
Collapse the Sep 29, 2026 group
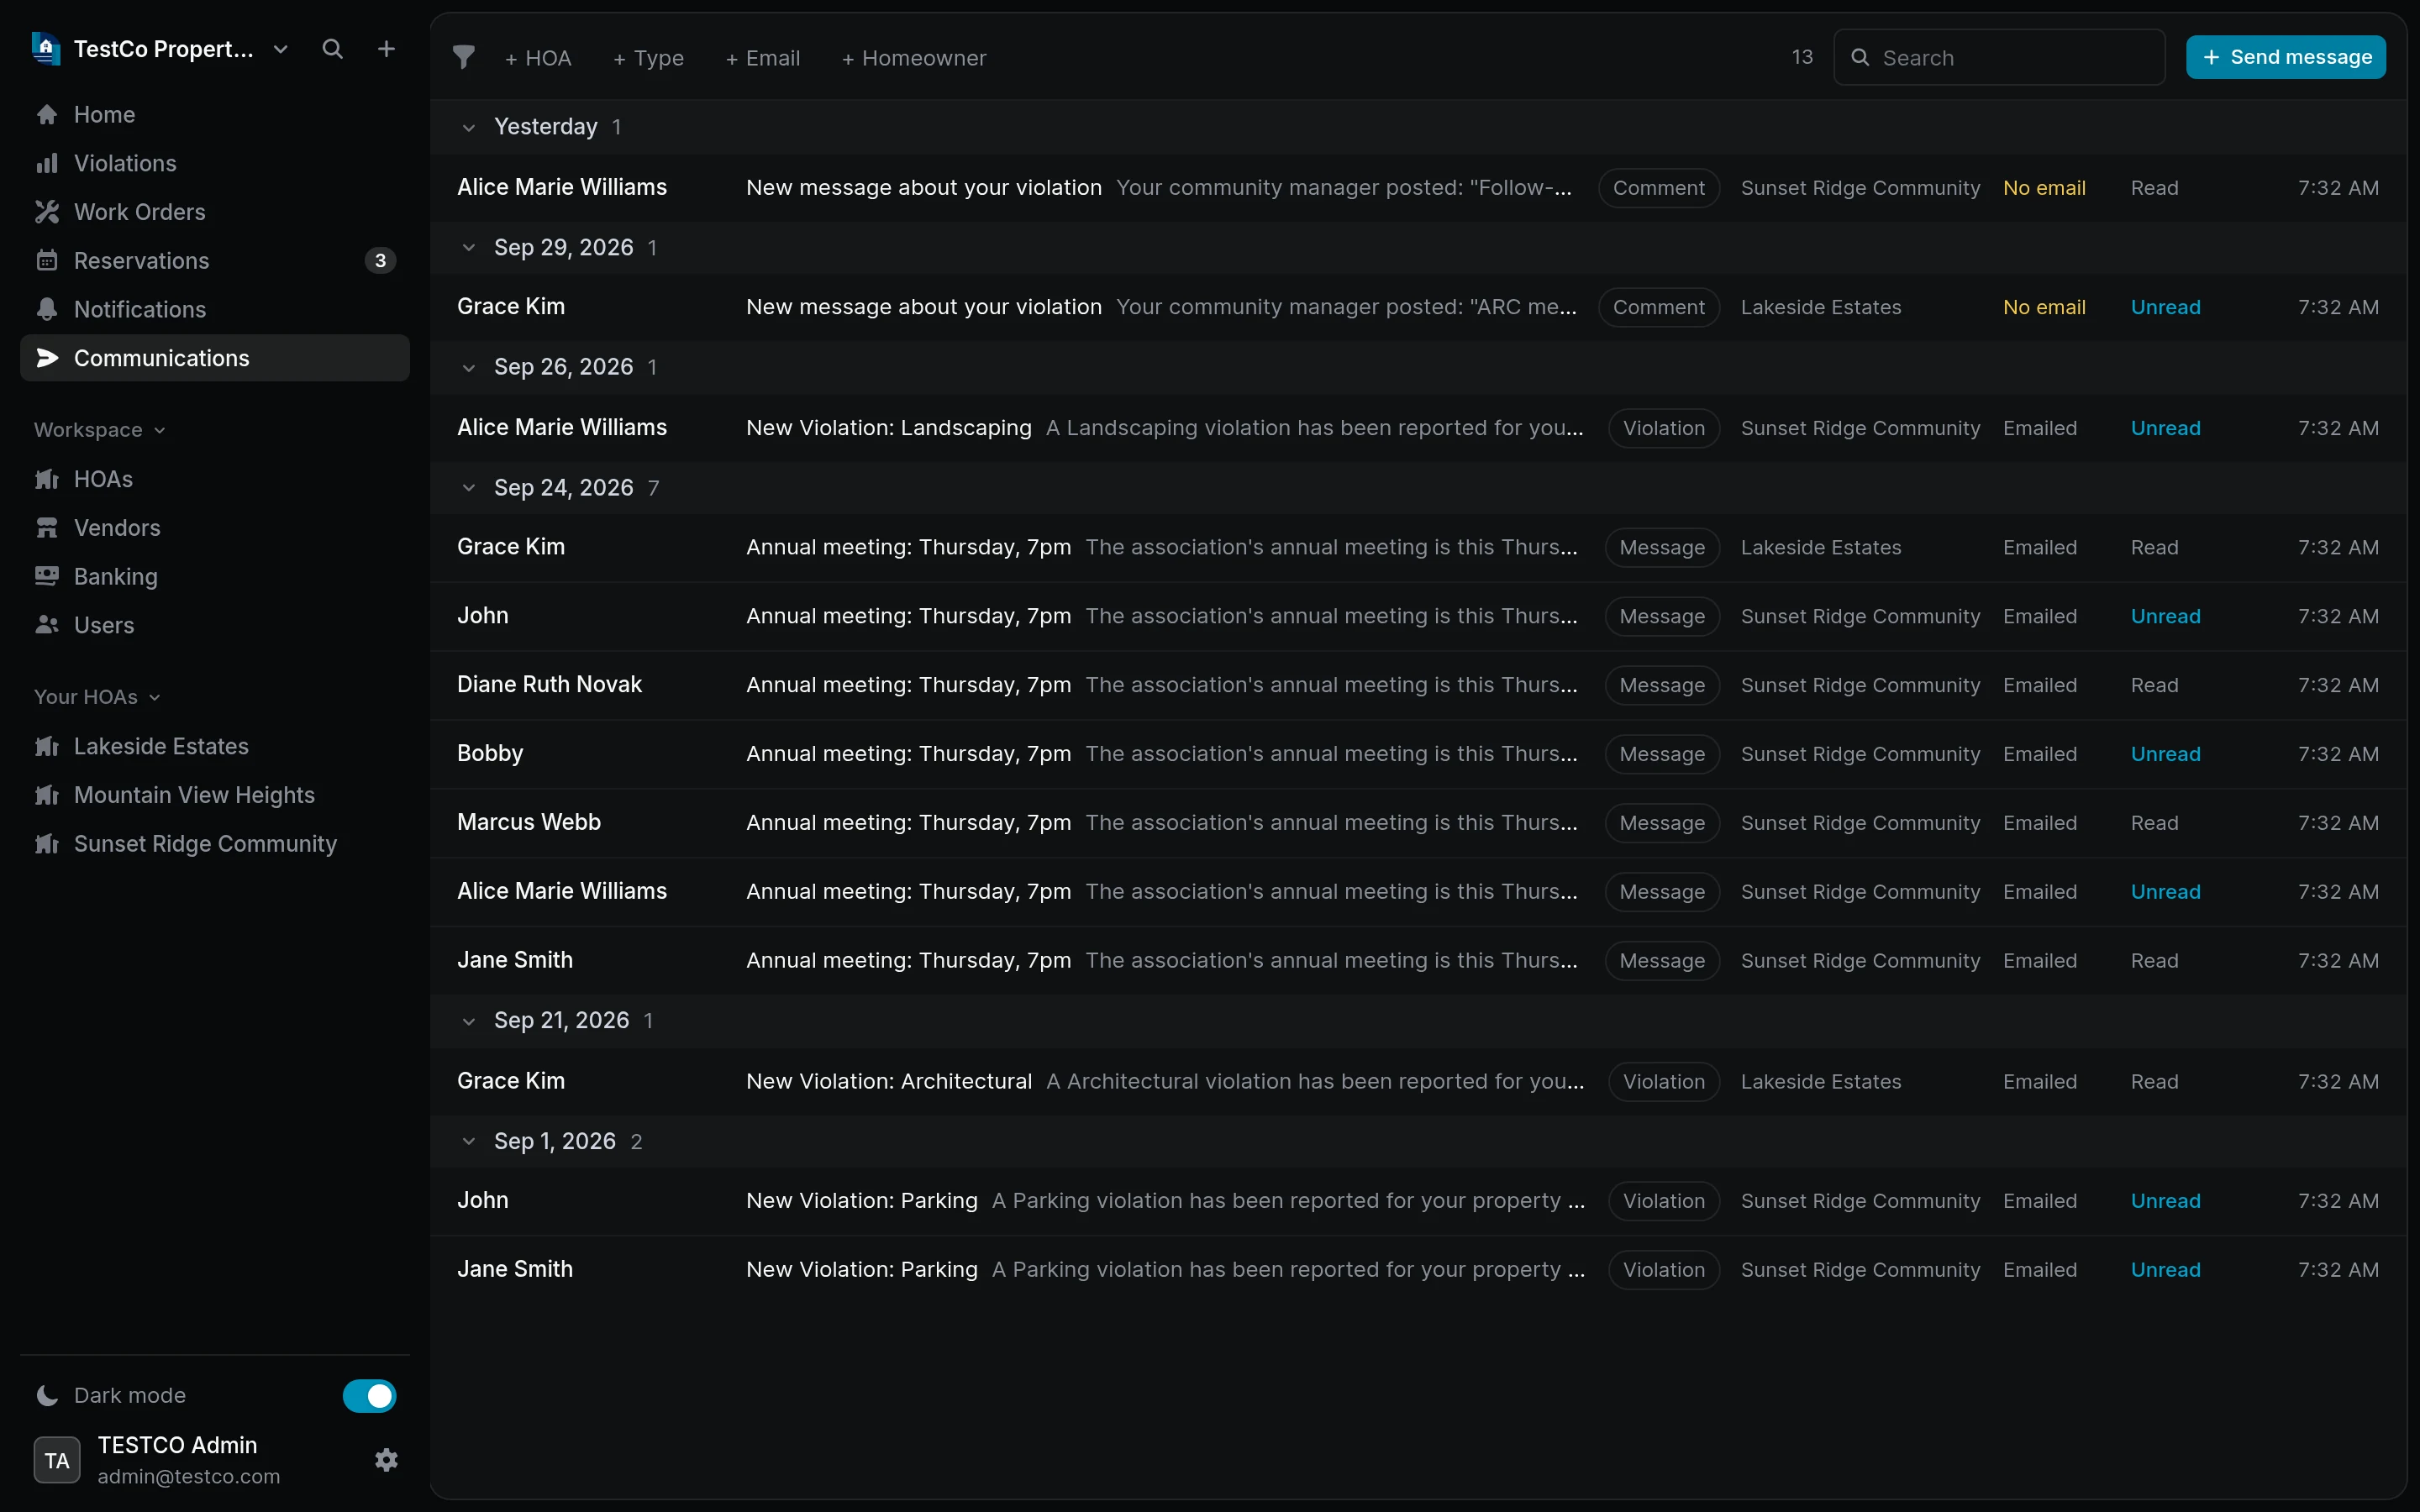[x=468, y=247]
